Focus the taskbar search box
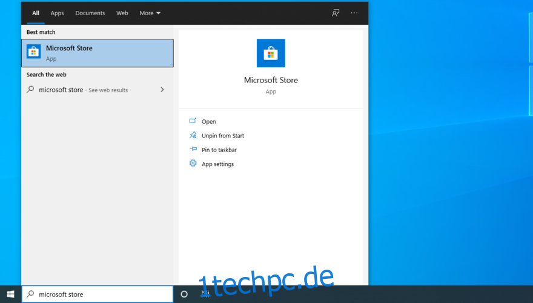The width and height of the screenshot is (533, 303). (98, 294)
